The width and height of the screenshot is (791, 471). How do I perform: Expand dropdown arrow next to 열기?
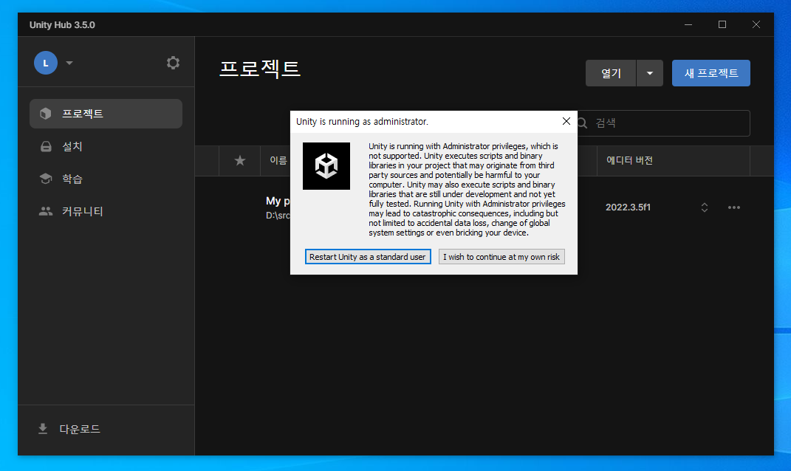(650, 73)
